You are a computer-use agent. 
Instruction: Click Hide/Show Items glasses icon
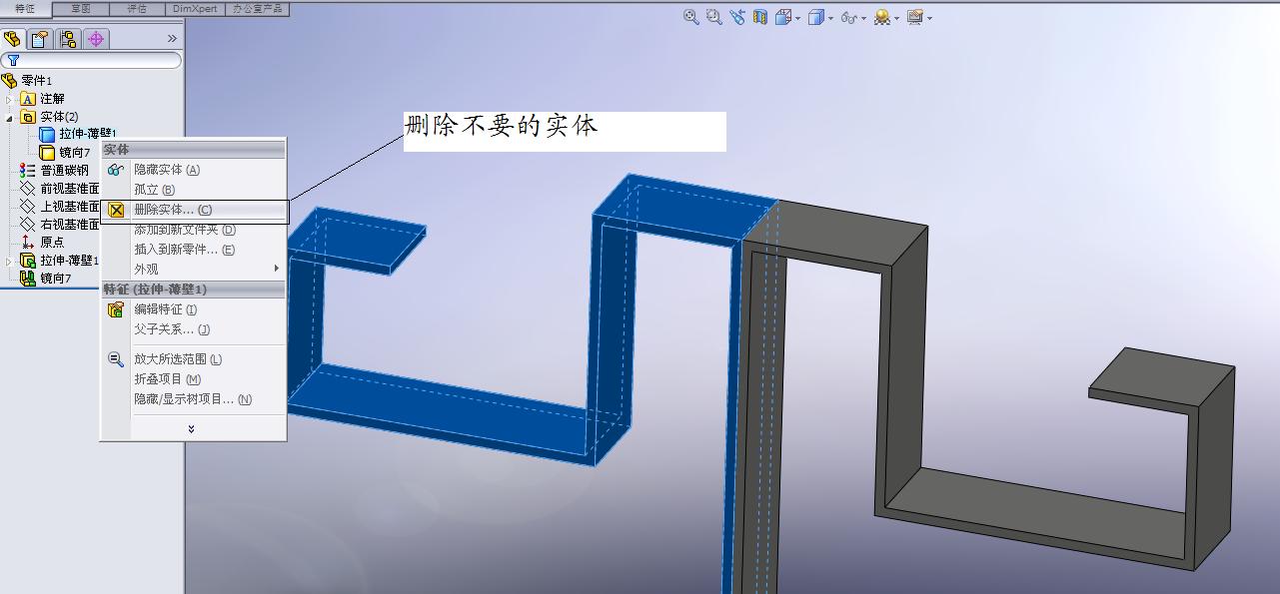(849, 17)
